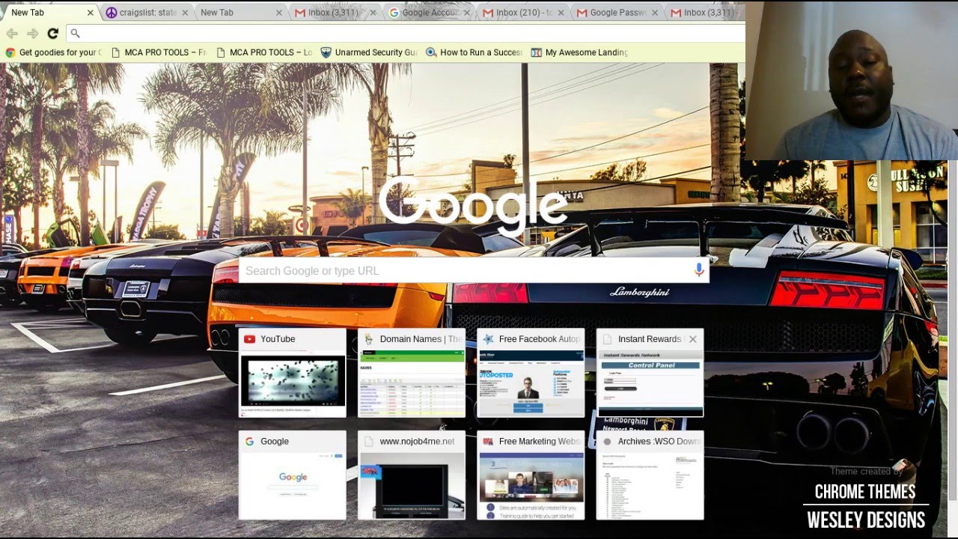Close the Google Password tab

click(655, 13)
